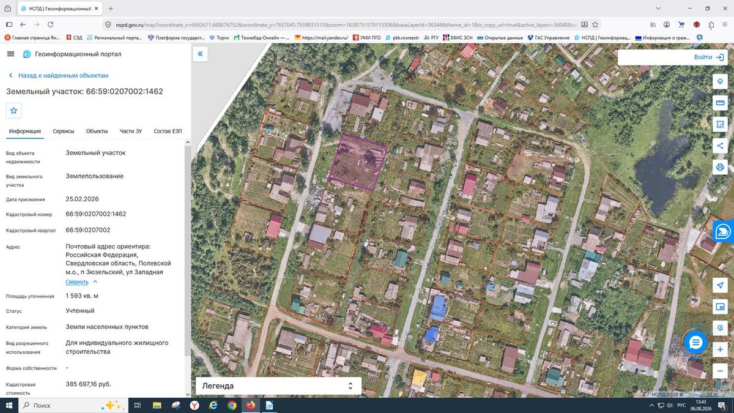The image size is (734, 413).
Task: Open Task View in the taskbar
Action: pyautogui.click(x=138, y=405)
